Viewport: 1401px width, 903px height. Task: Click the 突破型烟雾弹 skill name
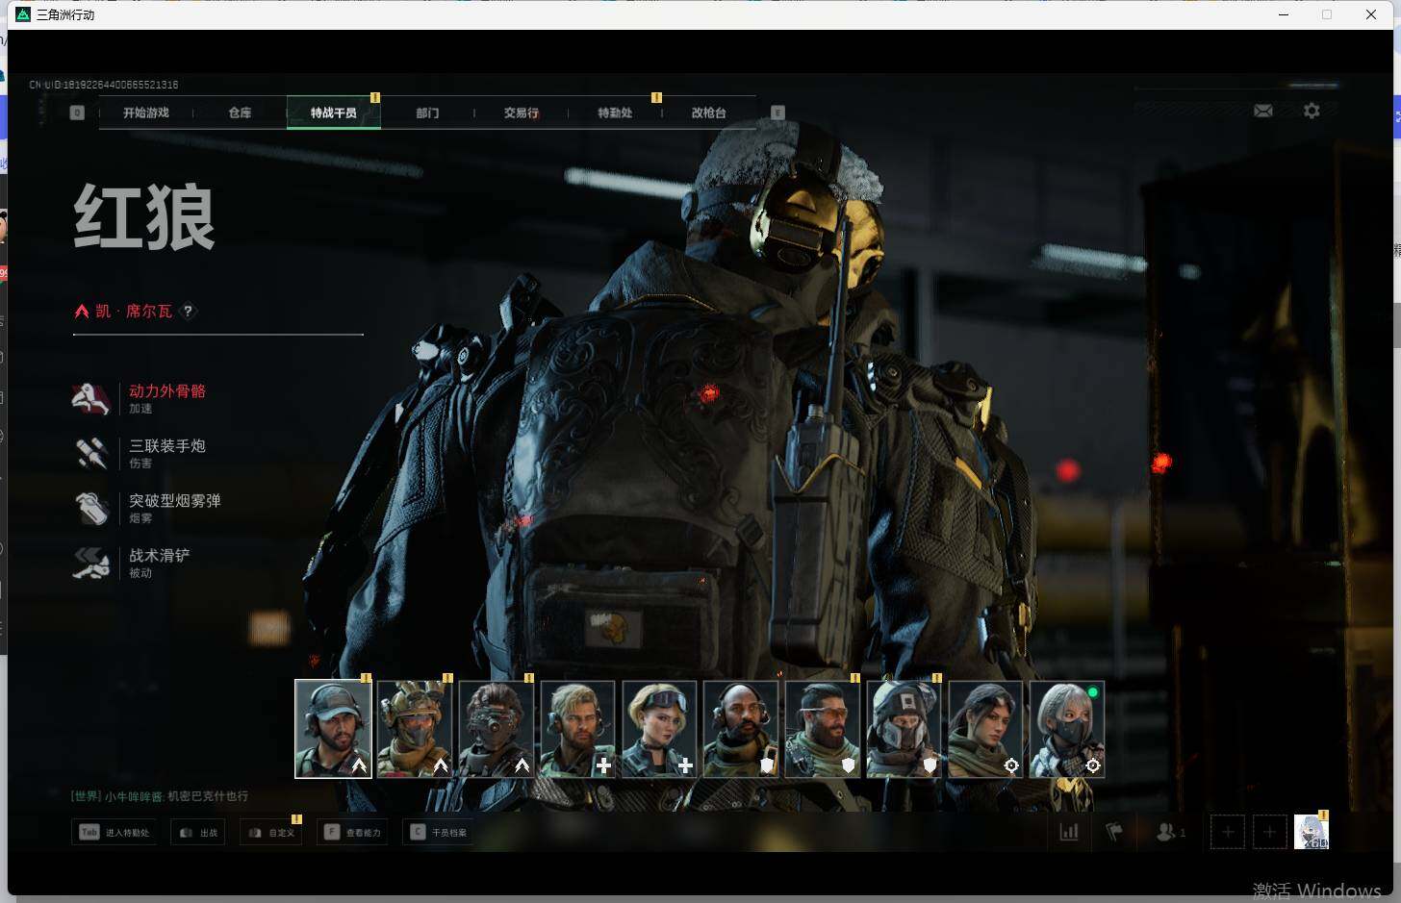[x=175, y=501]
